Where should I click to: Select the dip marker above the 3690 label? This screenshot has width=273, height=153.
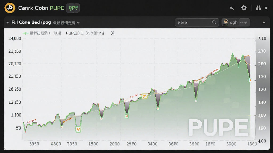(196, 101)
